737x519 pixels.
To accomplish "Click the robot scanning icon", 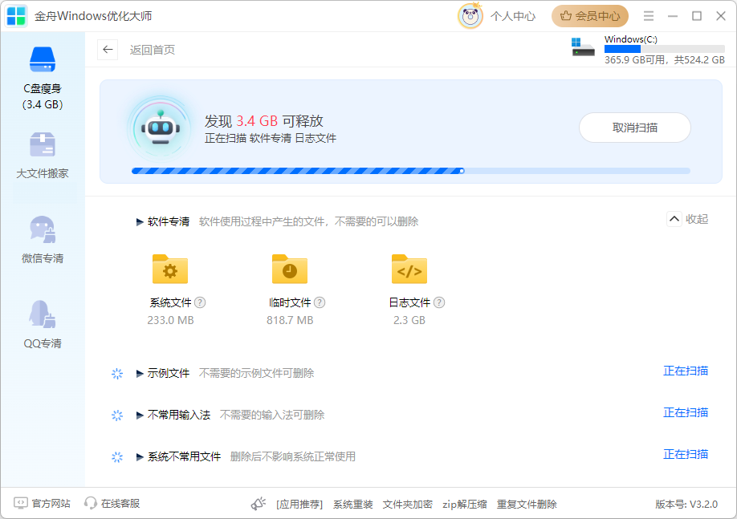I will pyautogui.click(x=161, y=128).
